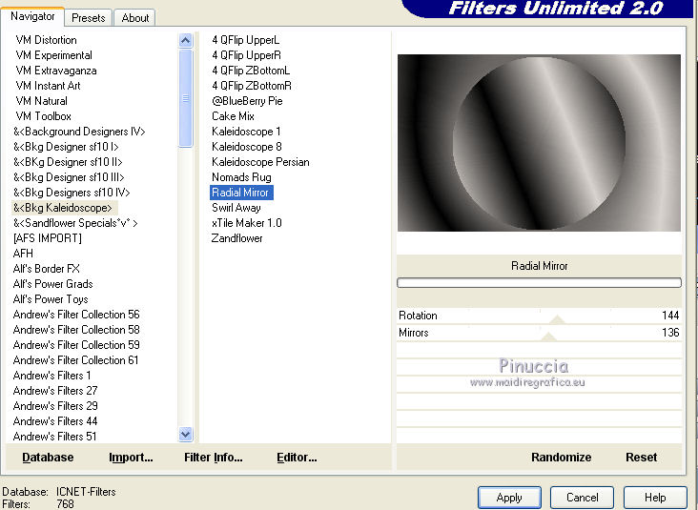Select Andrew's Filters 29
Viewport: 698px width, 510px height.
coord(55,406)
